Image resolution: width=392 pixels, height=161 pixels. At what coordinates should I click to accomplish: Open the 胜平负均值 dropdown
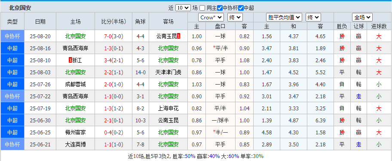click(x=284, y=18)
